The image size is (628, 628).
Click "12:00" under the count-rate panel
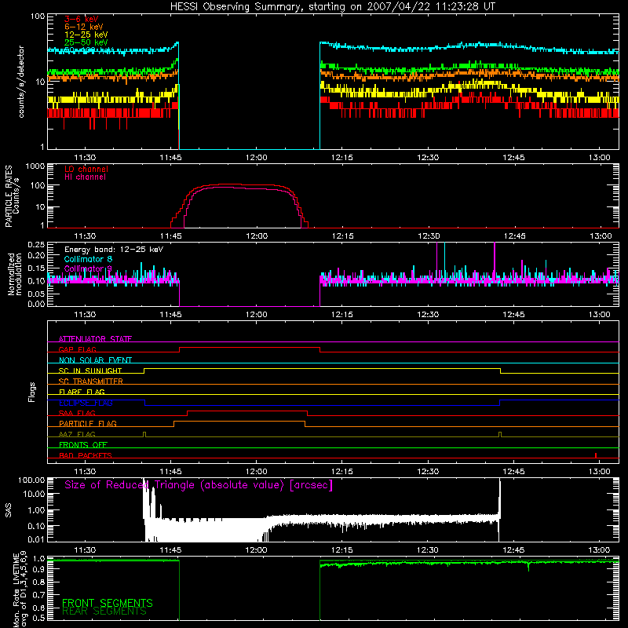click(257, 158)
